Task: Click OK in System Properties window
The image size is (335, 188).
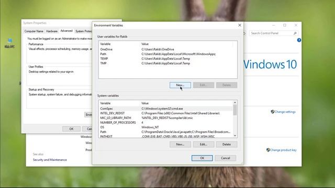Action: [71, 129]
